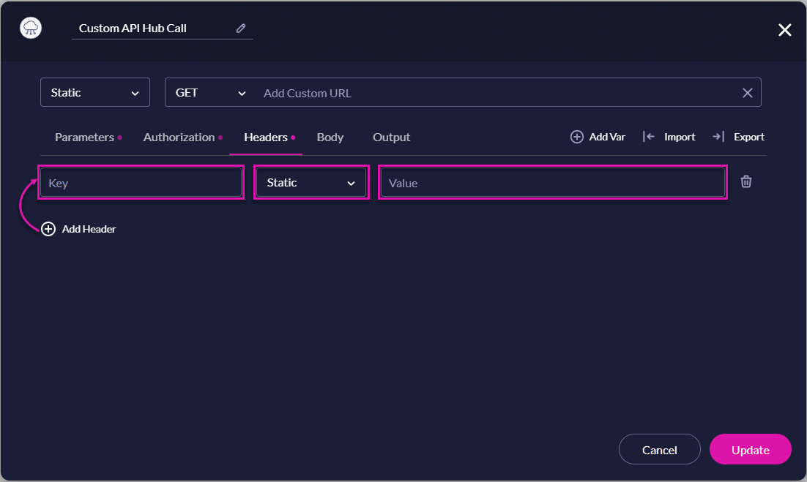Viewport: 807px width, 482px height.
Task: Click the cloud app logo in top-left corner
Action: (30, 27)
